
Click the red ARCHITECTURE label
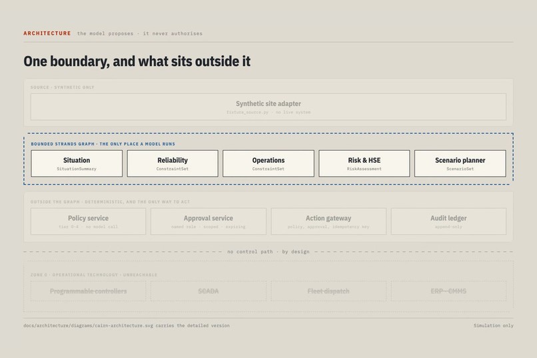(47, 33)
